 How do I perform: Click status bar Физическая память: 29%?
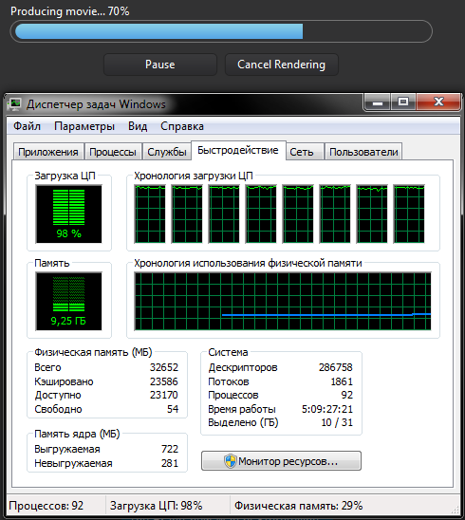click(299, 506)
